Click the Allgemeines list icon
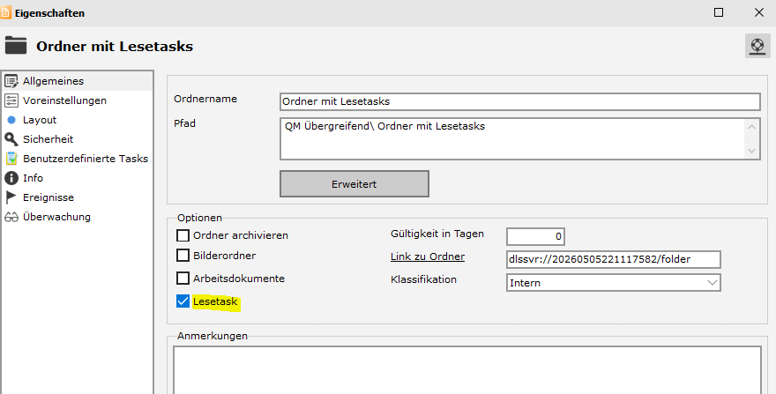This screenshot has height=394, width=776. (11, 81)
